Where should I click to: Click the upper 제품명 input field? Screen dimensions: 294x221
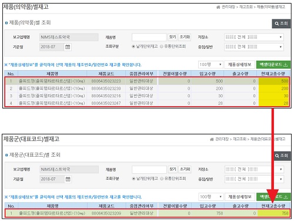pos(149,37)
